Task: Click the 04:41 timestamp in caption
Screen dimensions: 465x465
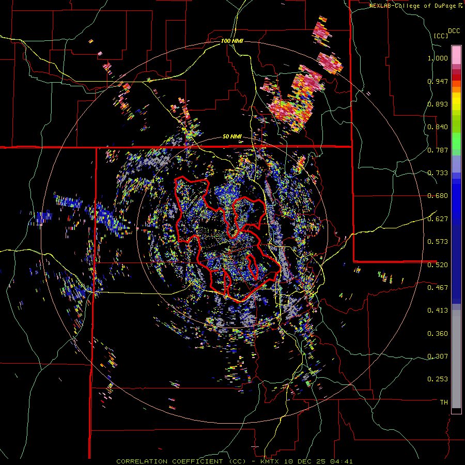Action: pos(343,461)
